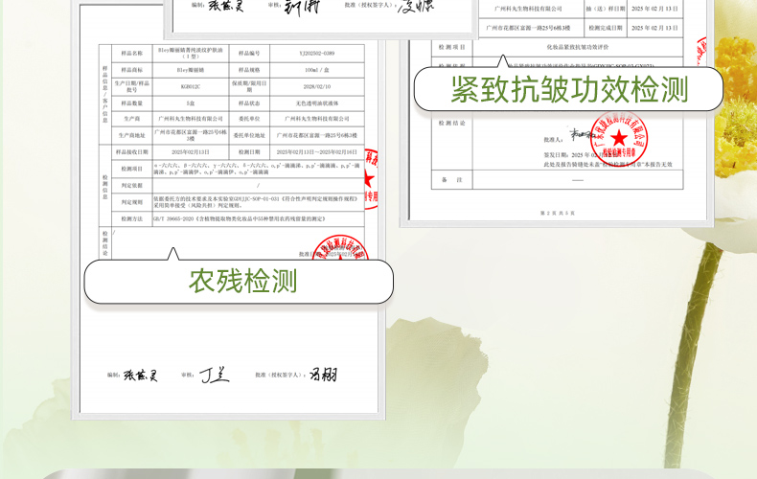757x479 pixels.
Task: Select the '检测结论' label in efficacy report
Action: [452, 124]
